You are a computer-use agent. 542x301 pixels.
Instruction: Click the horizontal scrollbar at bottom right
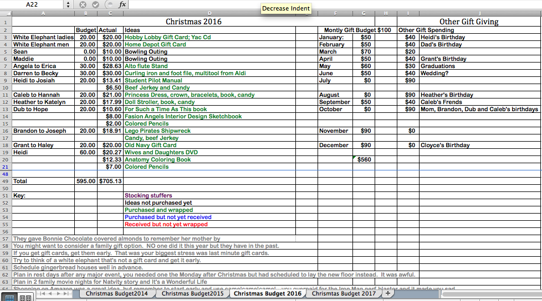[492, 294]
